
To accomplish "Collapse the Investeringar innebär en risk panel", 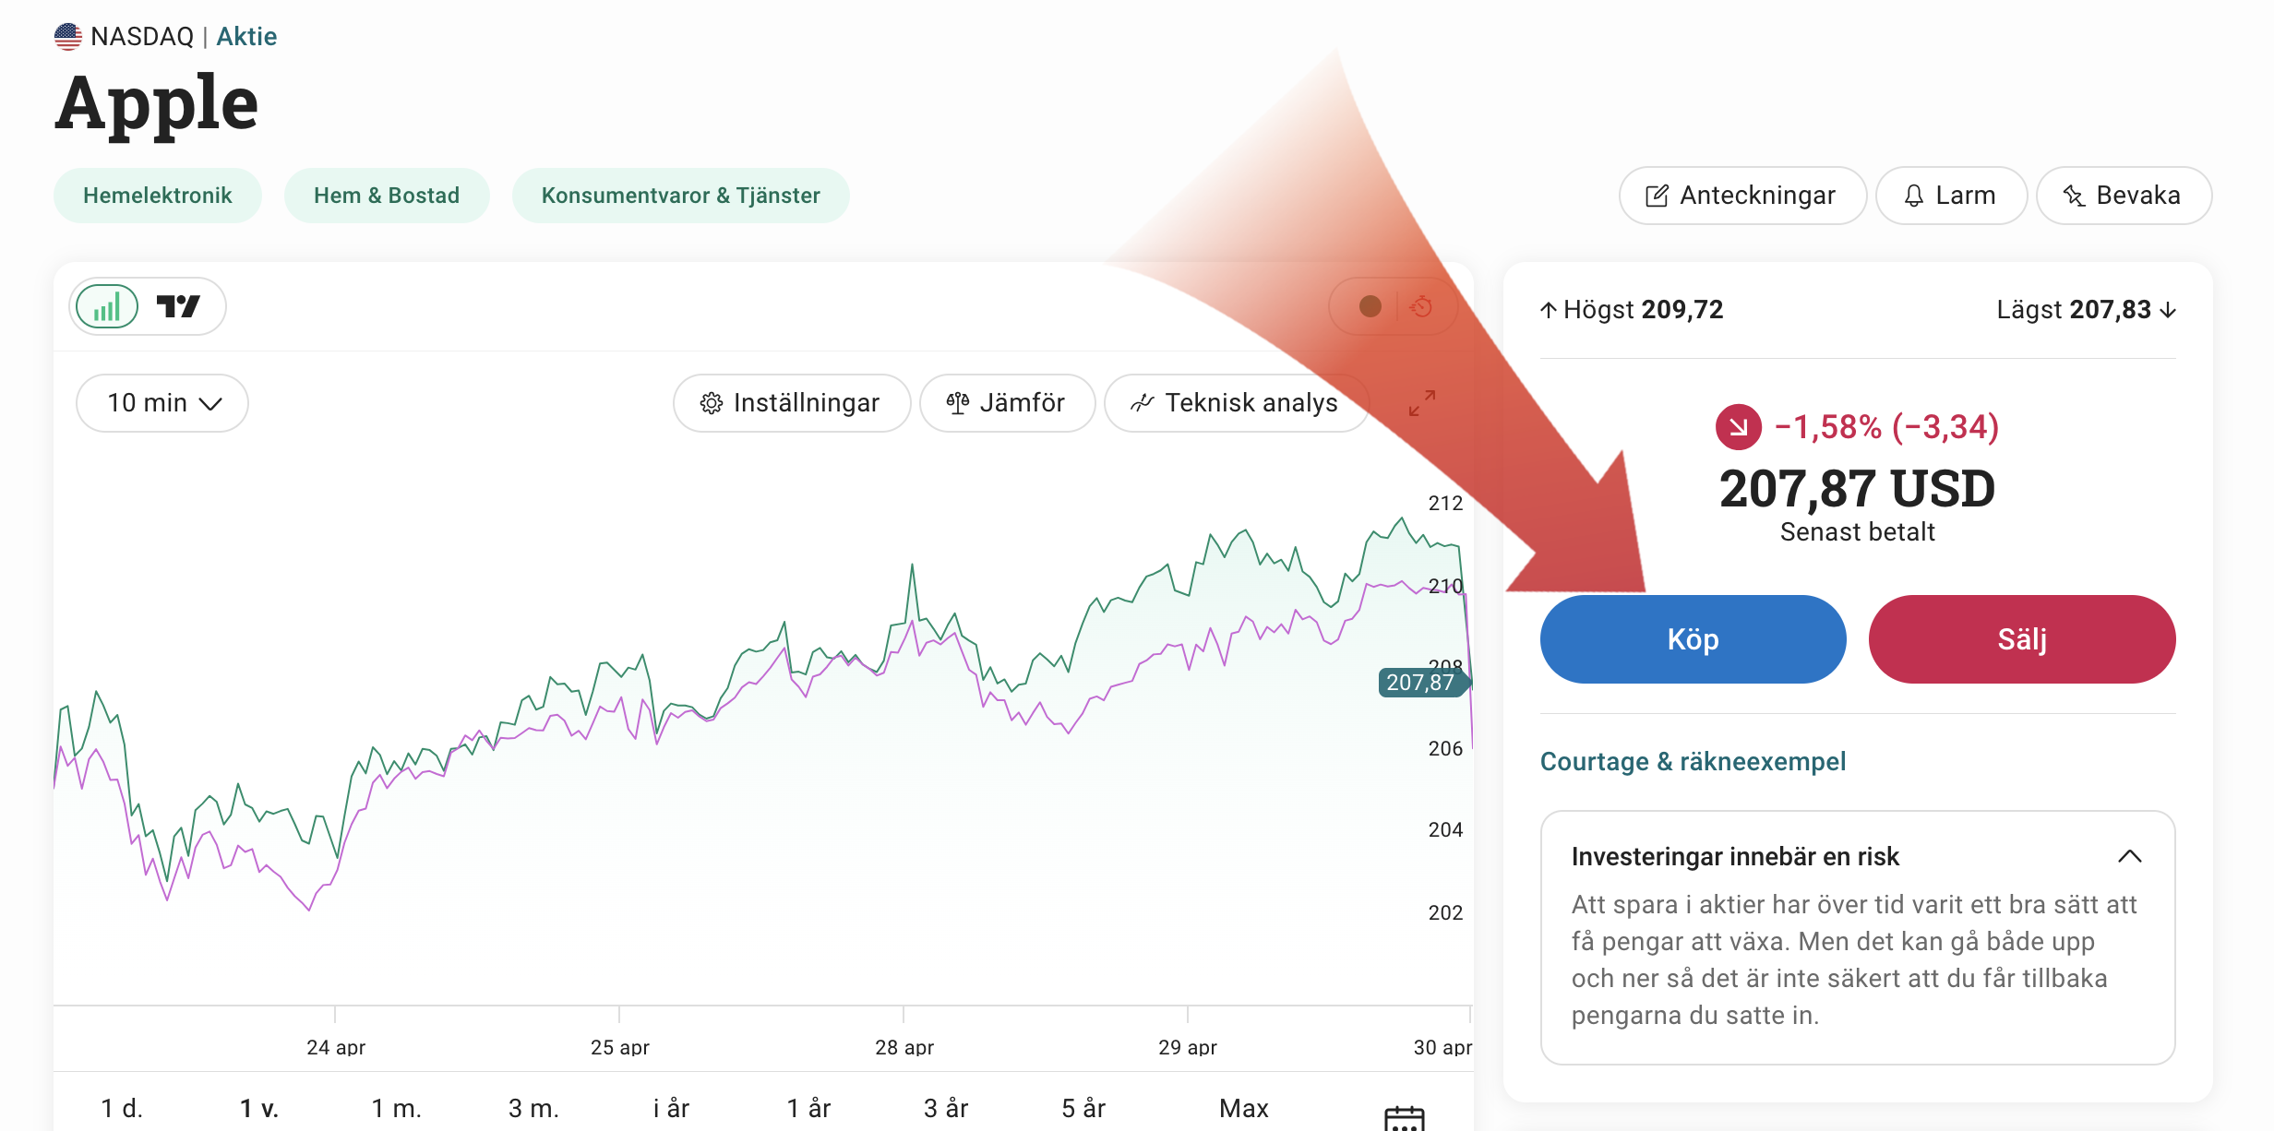I will tap(2129, 856).
